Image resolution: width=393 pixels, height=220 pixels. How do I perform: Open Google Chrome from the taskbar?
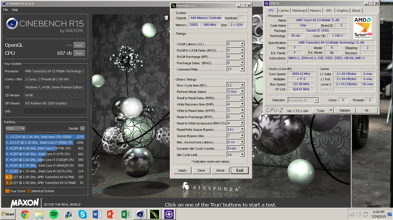[x=25, y=214]
